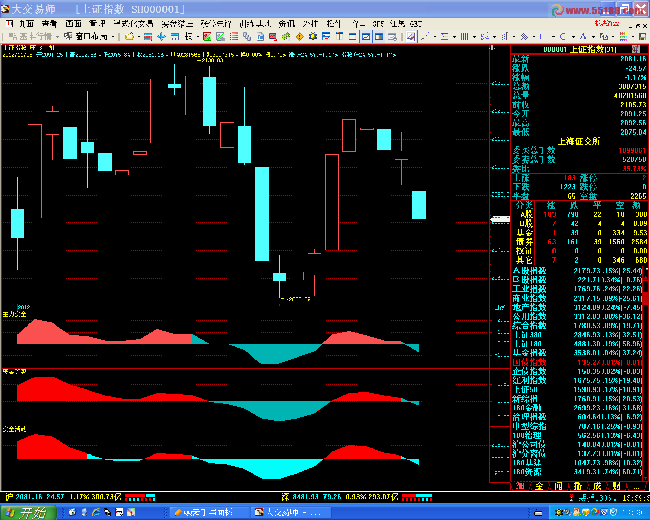This screenshot has width=650, height=520.
Task: Switch to the 金 tab in side panel
Action: coord(539,486)
